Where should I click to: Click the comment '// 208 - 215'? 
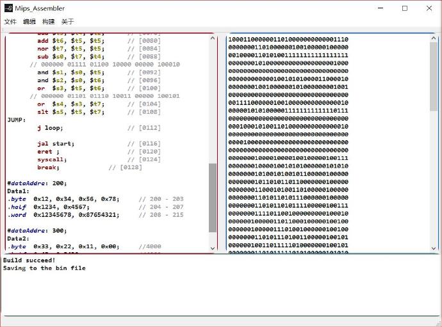coord(161,214)
